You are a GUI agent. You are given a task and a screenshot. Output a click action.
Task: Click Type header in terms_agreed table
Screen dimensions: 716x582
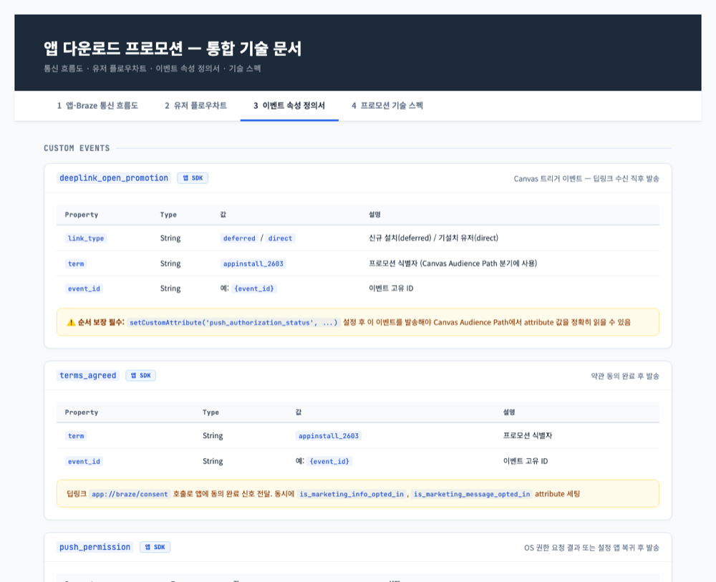(x=211, y=412)
